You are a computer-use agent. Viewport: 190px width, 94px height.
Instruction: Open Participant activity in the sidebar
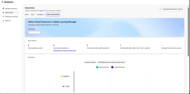11,17
